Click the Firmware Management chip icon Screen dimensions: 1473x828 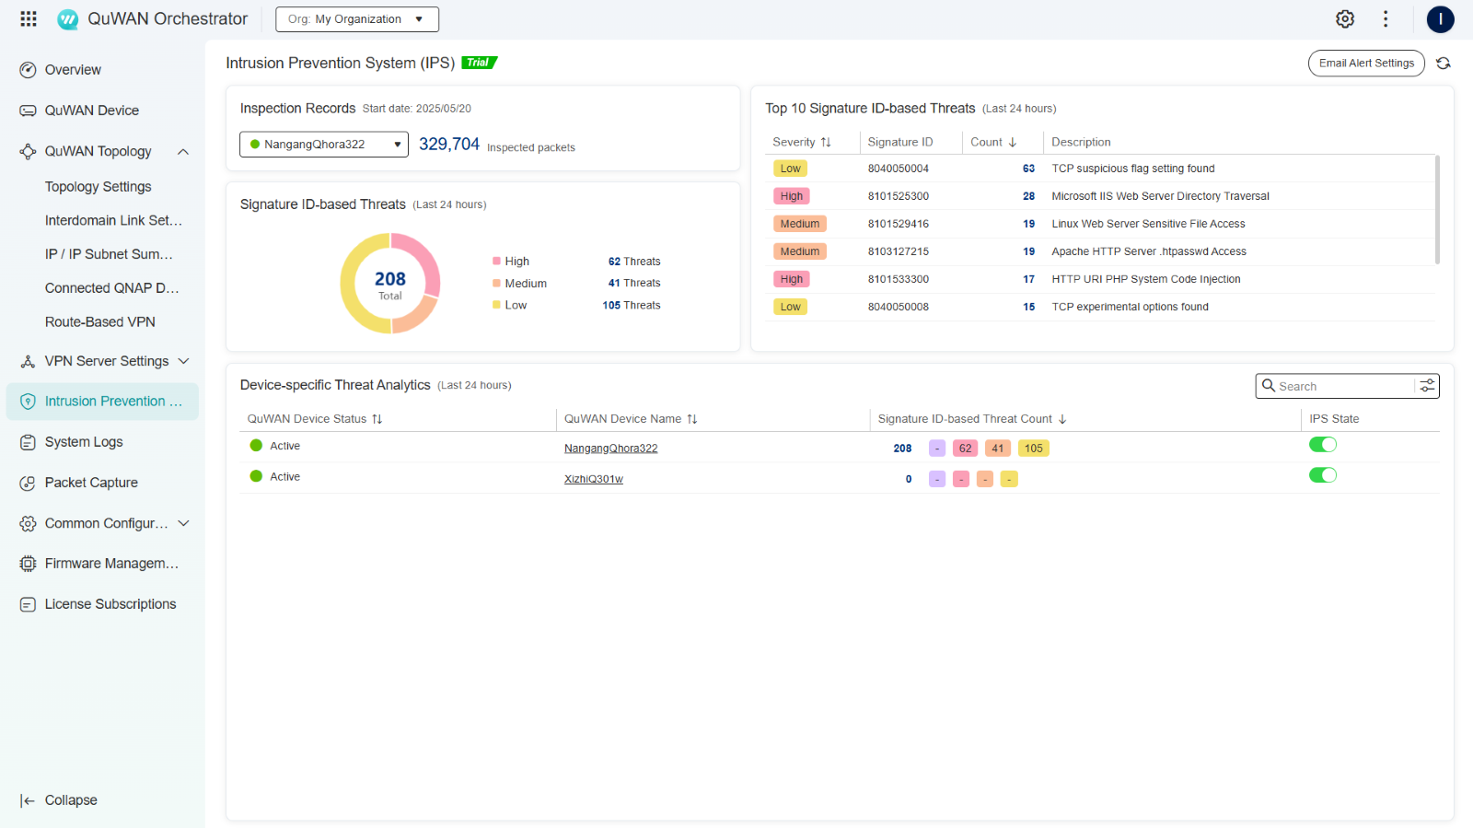click(29, 564)
